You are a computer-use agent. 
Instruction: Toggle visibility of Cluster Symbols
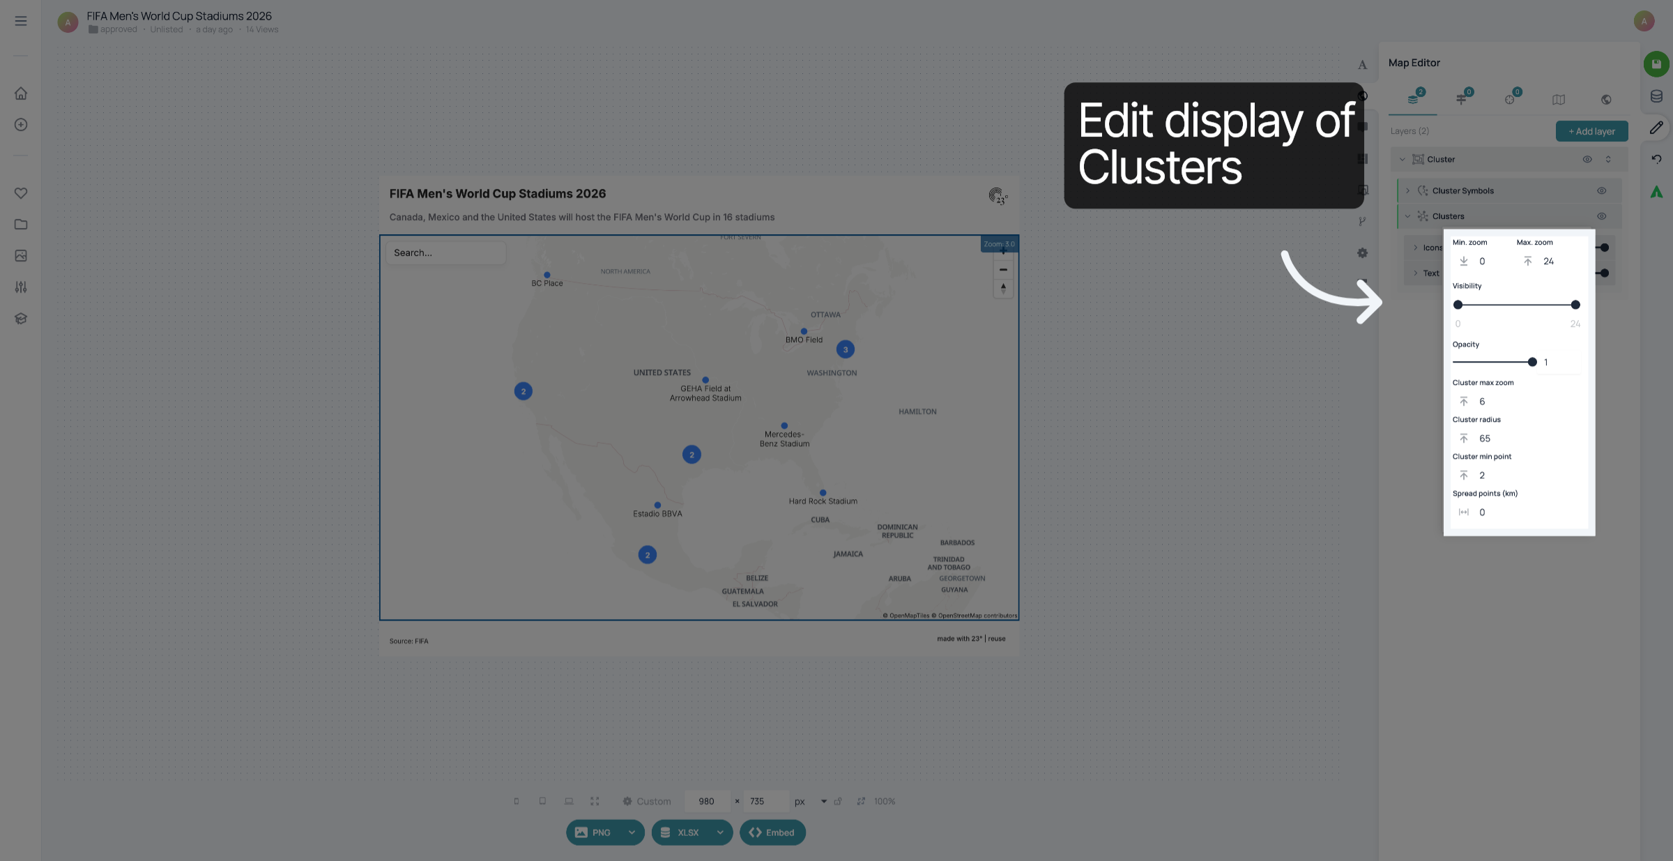point(1602,191)
